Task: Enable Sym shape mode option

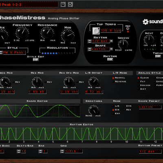Action: 124,106
